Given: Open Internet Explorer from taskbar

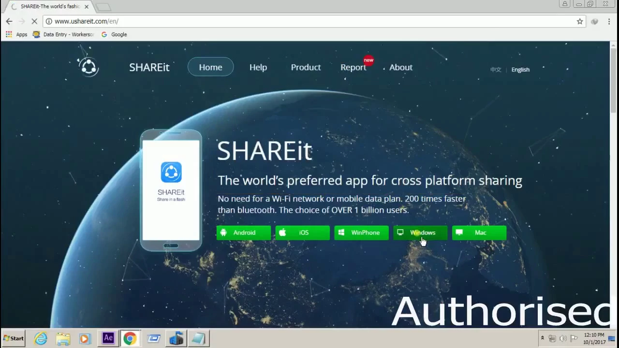Looking at the screenshot, I should (x=41, y=338).
